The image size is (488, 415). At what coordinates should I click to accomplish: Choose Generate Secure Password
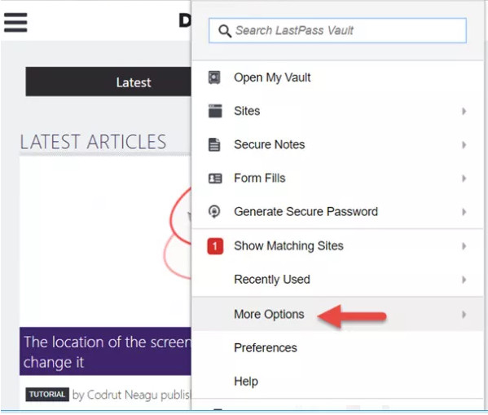click(337, 211)
